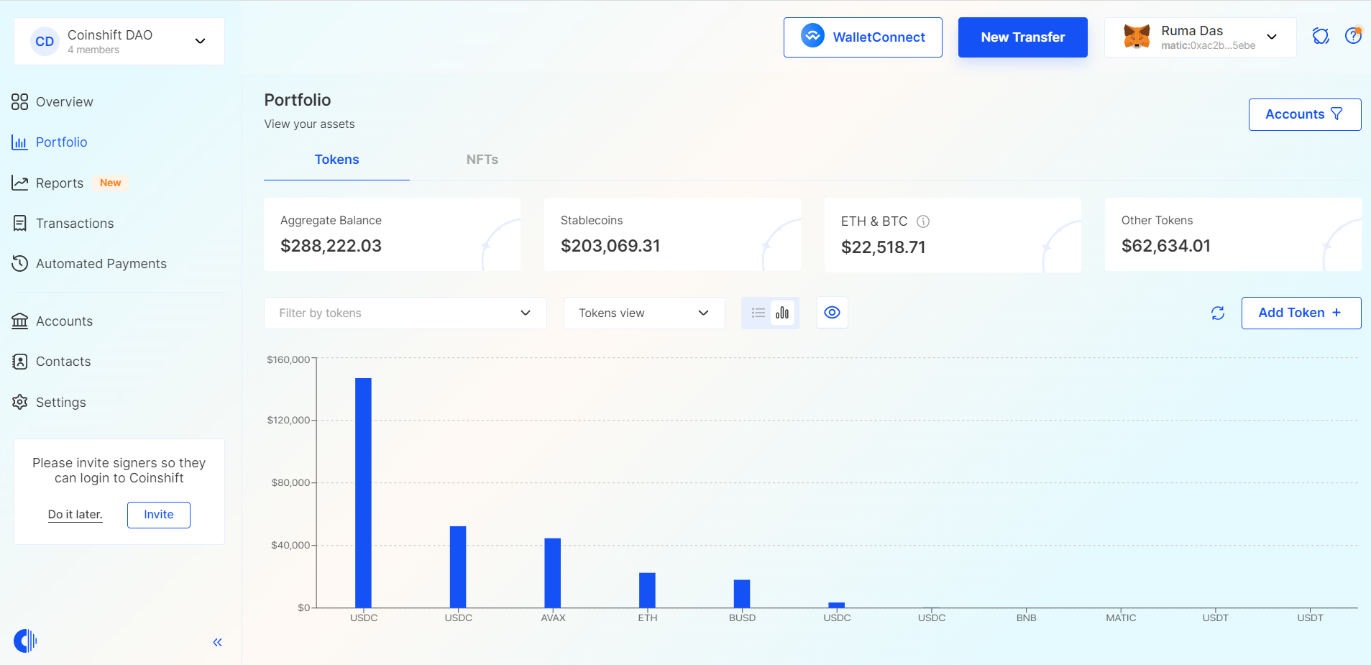Screen dimensions: 1371x665
Task: Switch to the NFTs tab
Action: [x=482, y=160]
